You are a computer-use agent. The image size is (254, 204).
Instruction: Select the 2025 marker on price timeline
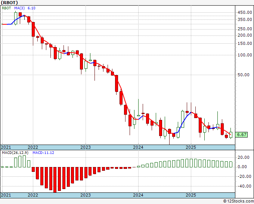[191, 147]
